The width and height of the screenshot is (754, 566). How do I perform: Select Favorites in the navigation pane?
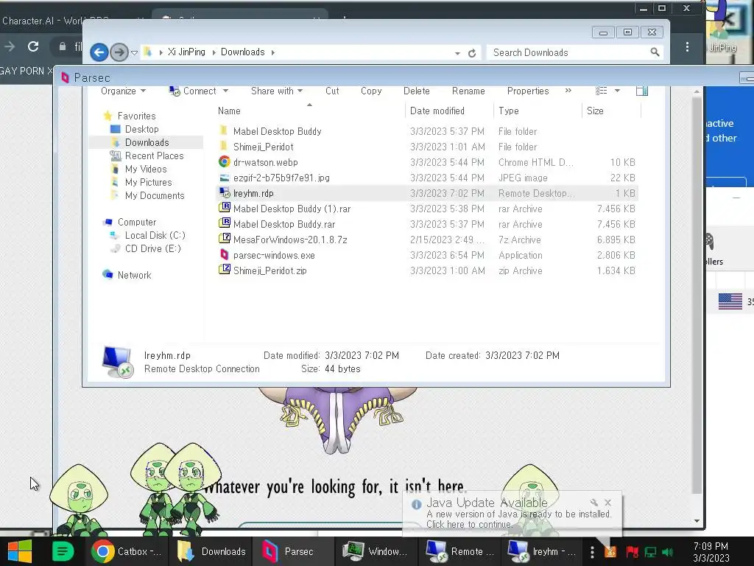[136, 116]
